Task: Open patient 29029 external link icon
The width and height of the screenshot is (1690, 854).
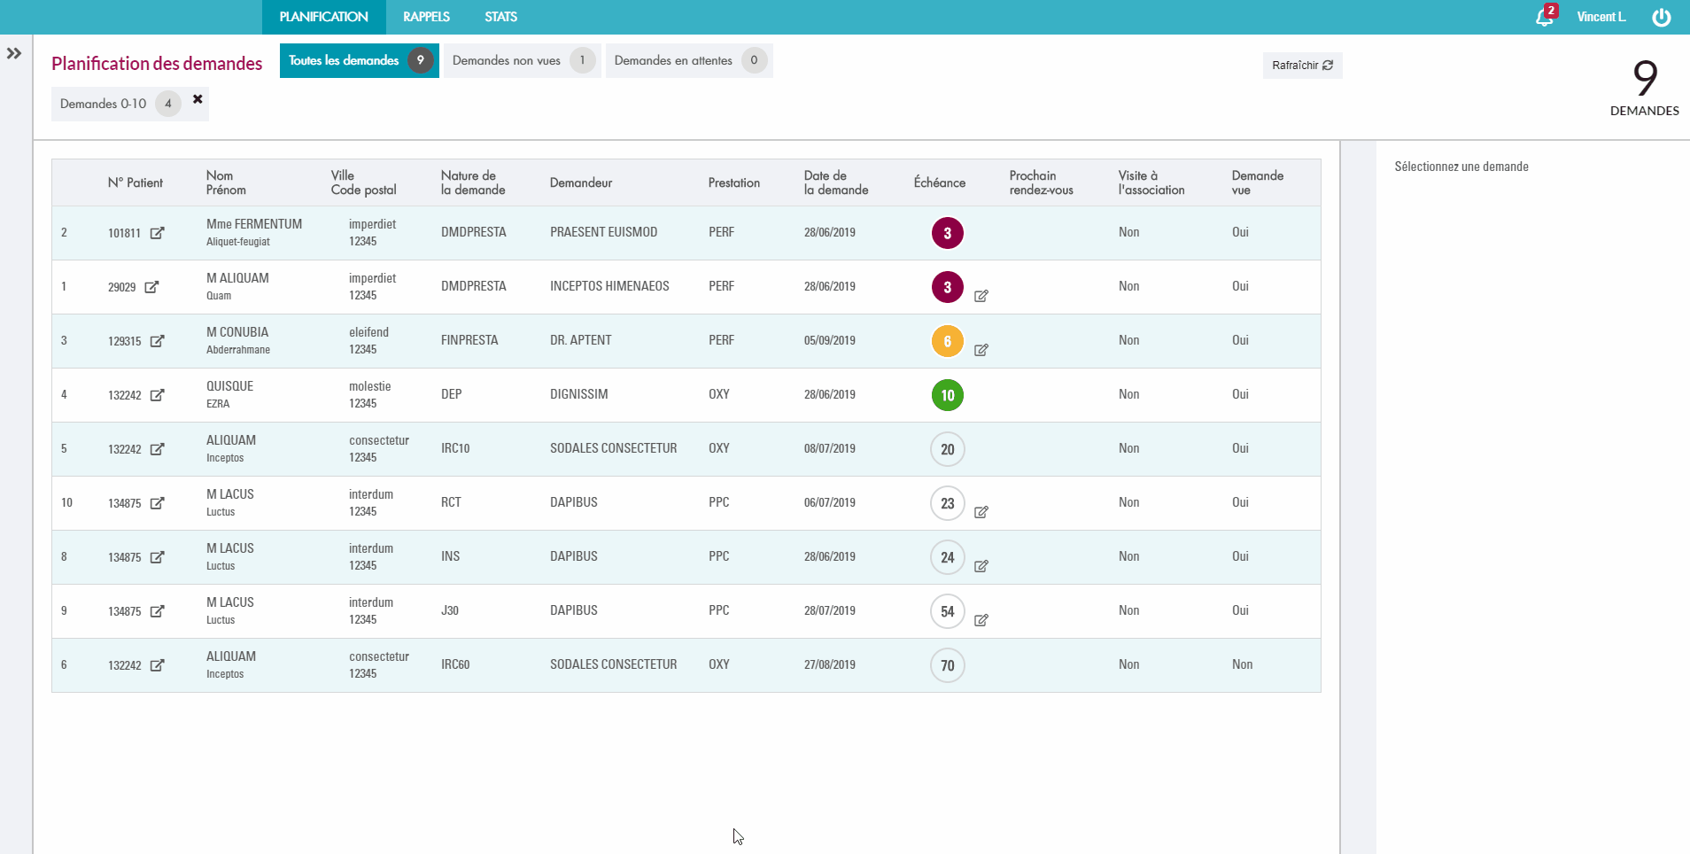Action: [151, 287]
